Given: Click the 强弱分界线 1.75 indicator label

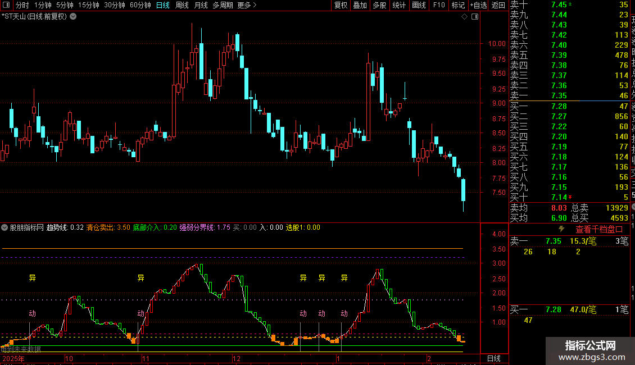Looking at the screenshot, I should point(205,227).
